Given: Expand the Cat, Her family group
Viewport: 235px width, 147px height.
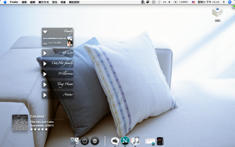Looking at the screenshot, I should coord(45,64).
